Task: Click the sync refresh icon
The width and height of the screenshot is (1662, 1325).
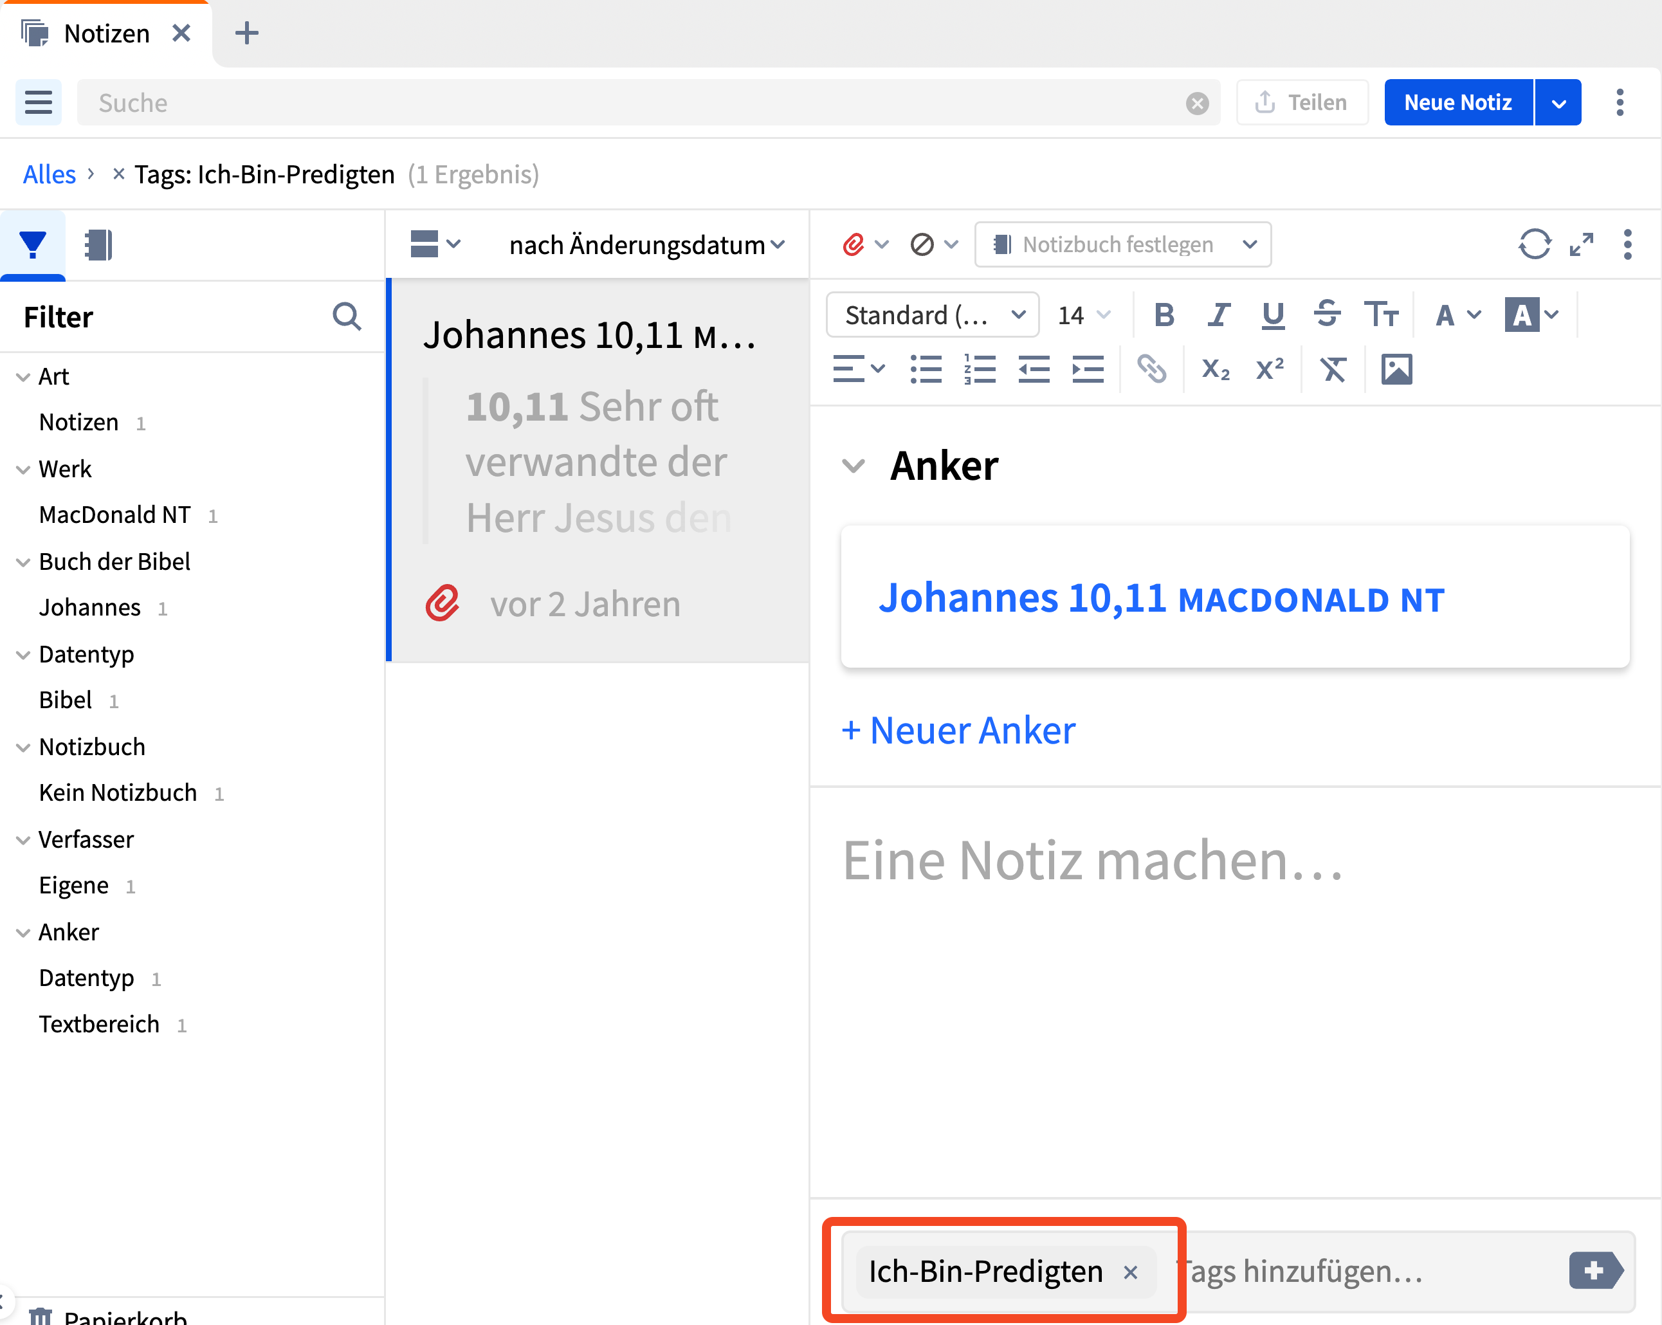Action: coord(1534,244)
